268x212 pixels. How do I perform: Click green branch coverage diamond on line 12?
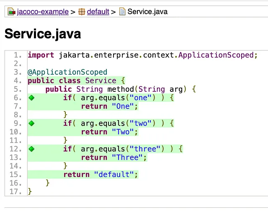point(31,149)
